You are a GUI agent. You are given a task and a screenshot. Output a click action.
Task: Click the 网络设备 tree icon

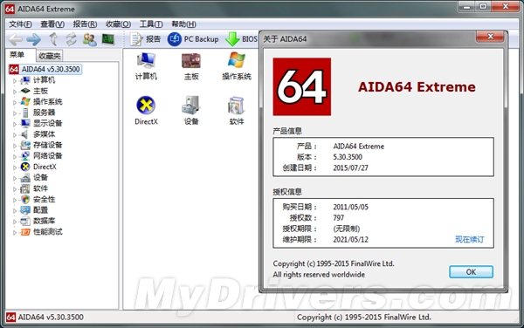25,156
